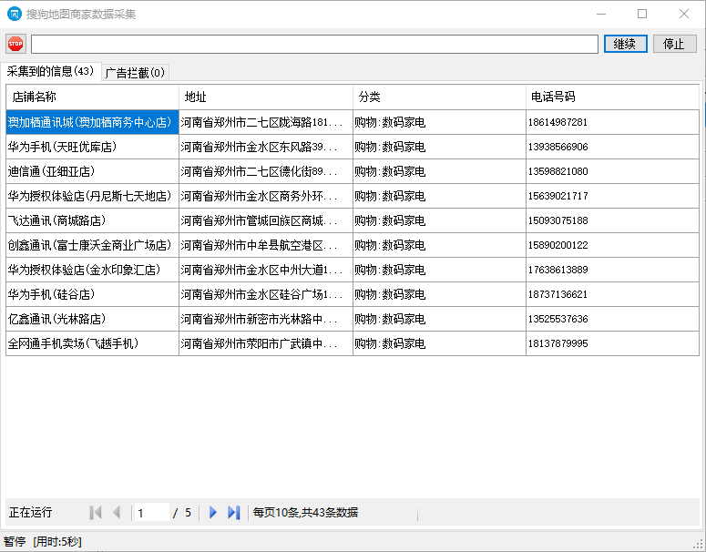Click the 继续 button
The width and height of the screenshot is (706, 552).
[x=625, y=44]
